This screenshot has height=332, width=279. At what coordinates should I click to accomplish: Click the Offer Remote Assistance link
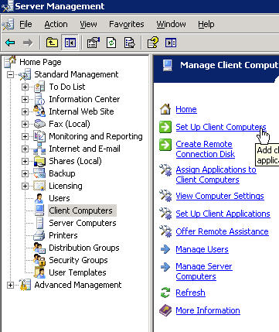pos(222,231)
